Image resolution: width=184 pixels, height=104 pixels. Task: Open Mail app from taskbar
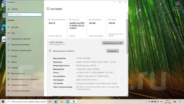[x=68, y=101]
